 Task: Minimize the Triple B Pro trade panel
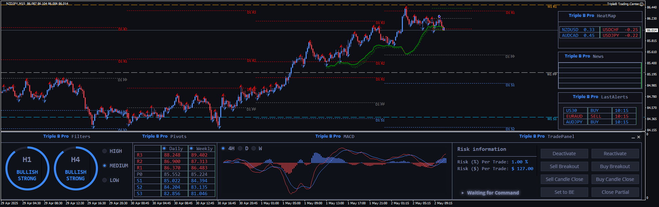(x=633, y=137)
